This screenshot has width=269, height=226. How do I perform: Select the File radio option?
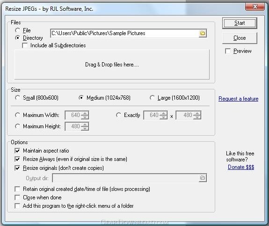tap(17, 30)
